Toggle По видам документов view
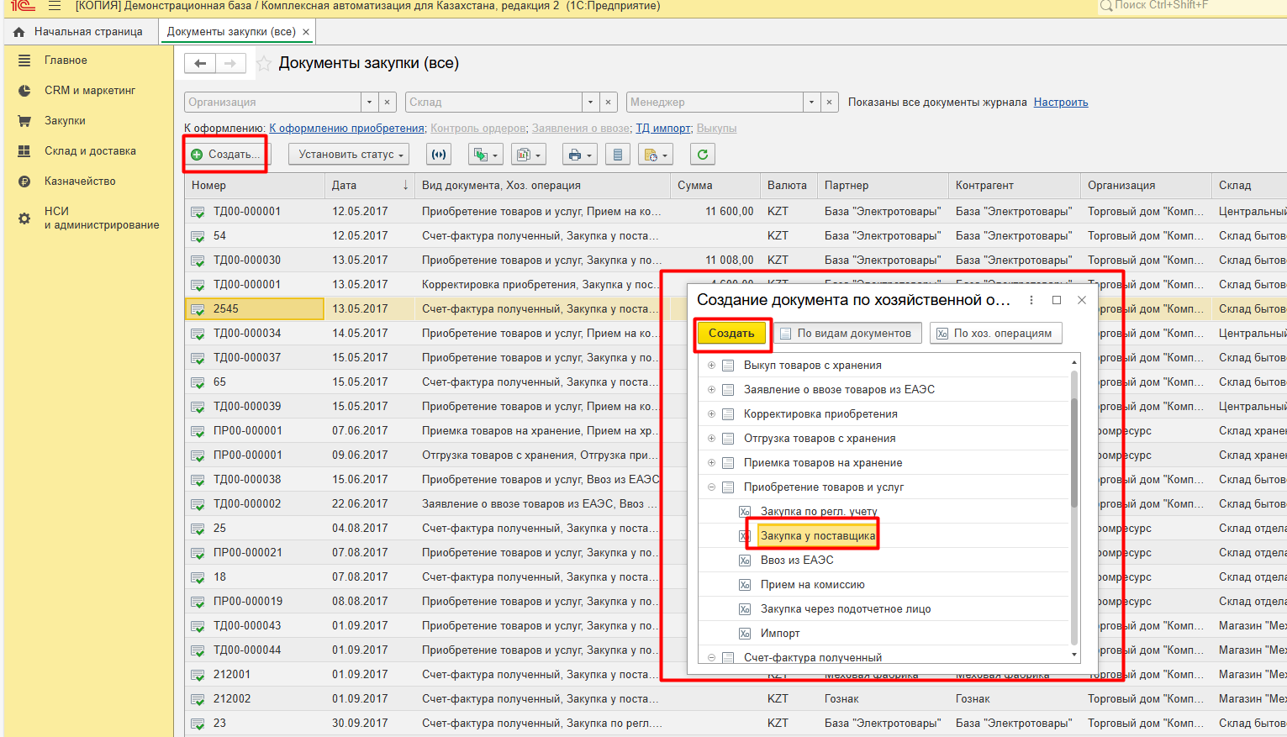This screenshot has width=1287, height=737. click(x=847, y=334)
